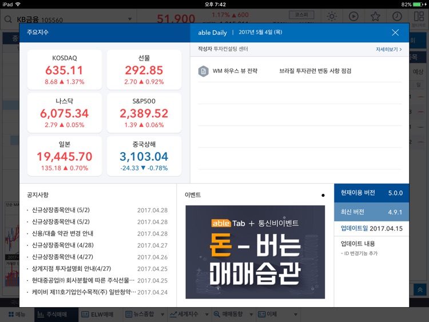The height and width of the screenshot is (322, 429).
Task: Tap the favorites star icon
Action: point(375,17)
